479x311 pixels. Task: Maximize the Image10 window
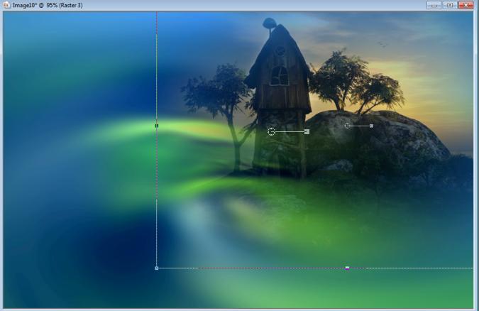pyautogui.click(x=450, y=5)
